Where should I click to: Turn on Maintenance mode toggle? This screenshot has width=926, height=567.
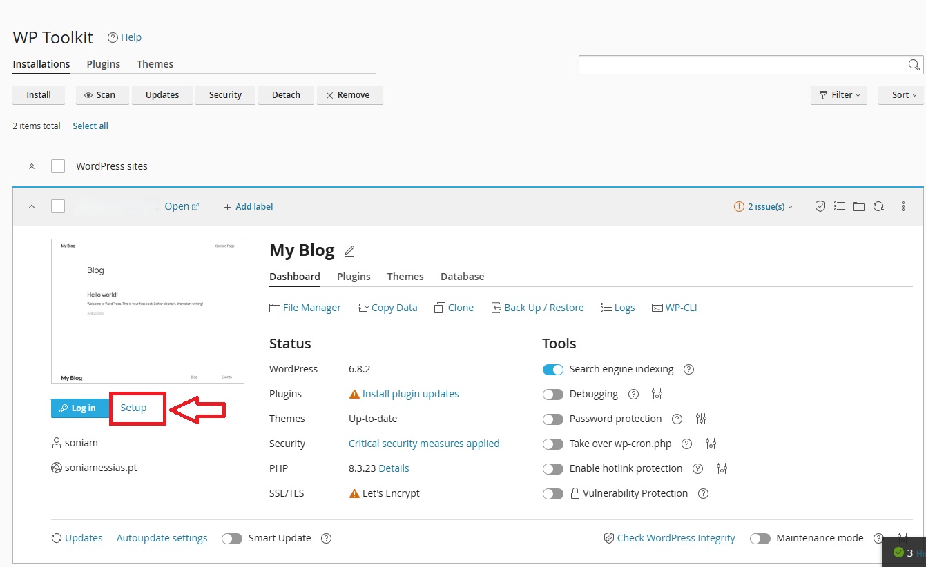[760, 538]
